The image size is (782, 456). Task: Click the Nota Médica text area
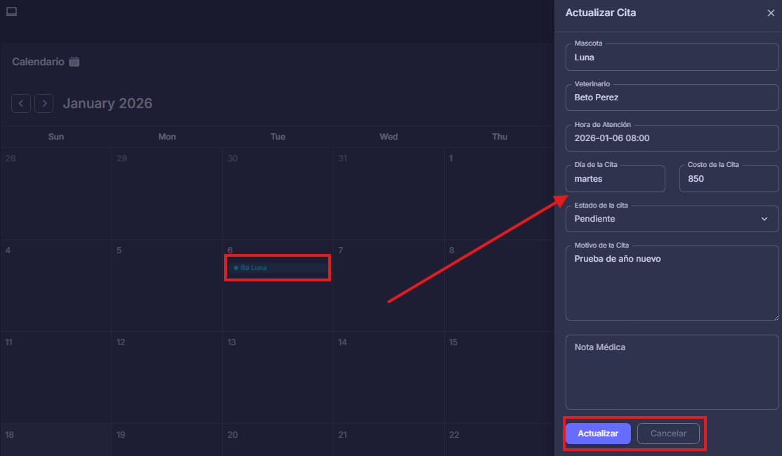(x=672, y=372)
